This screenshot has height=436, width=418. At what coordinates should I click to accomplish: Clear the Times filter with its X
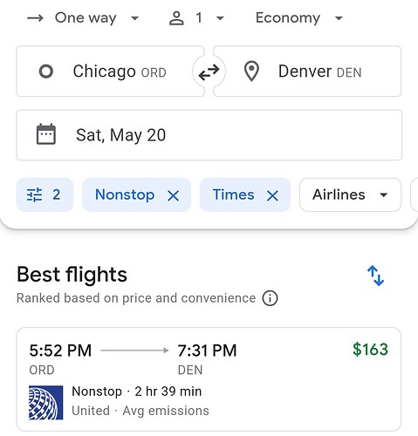272,195
